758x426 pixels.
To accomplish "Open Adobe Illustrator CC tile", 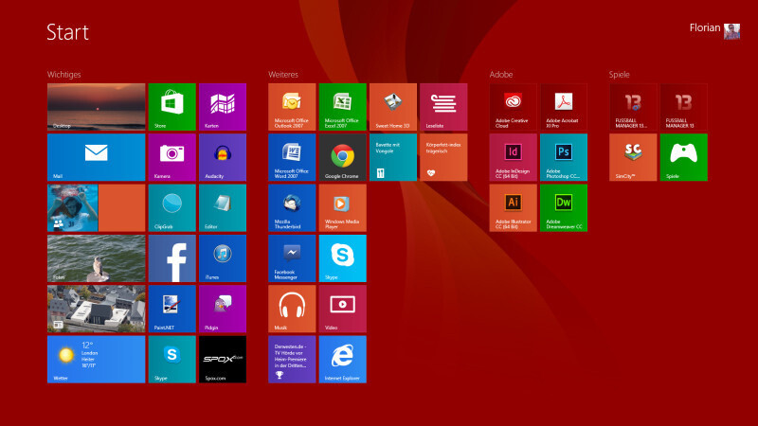I will [513, 207].
